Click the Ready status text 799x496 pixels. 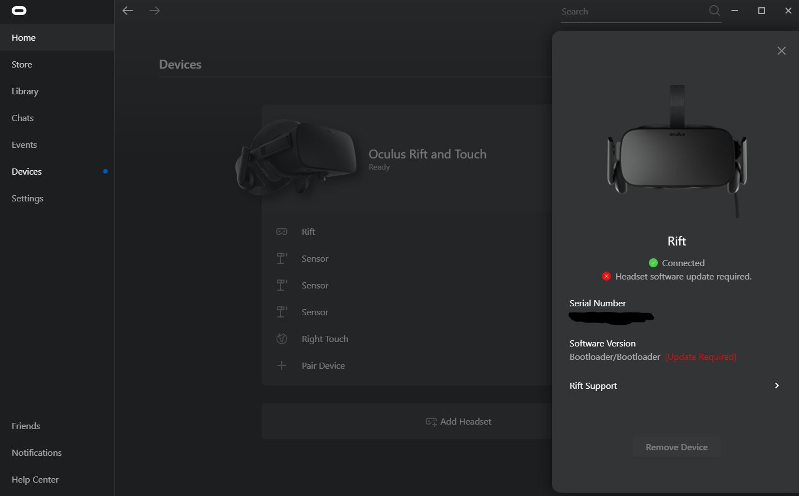coord(379,167)
